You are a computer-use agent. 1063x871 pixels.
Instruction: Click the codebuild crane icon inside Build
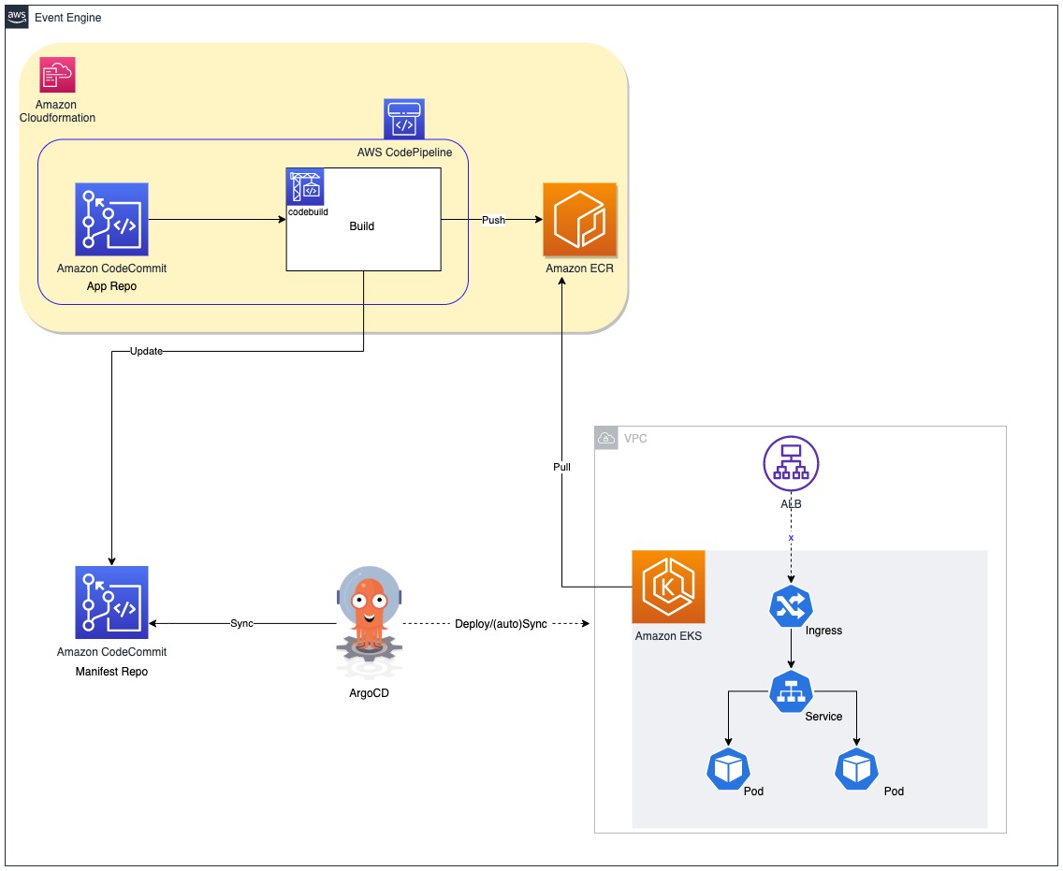pyautogui.click(x=304, y=184)
